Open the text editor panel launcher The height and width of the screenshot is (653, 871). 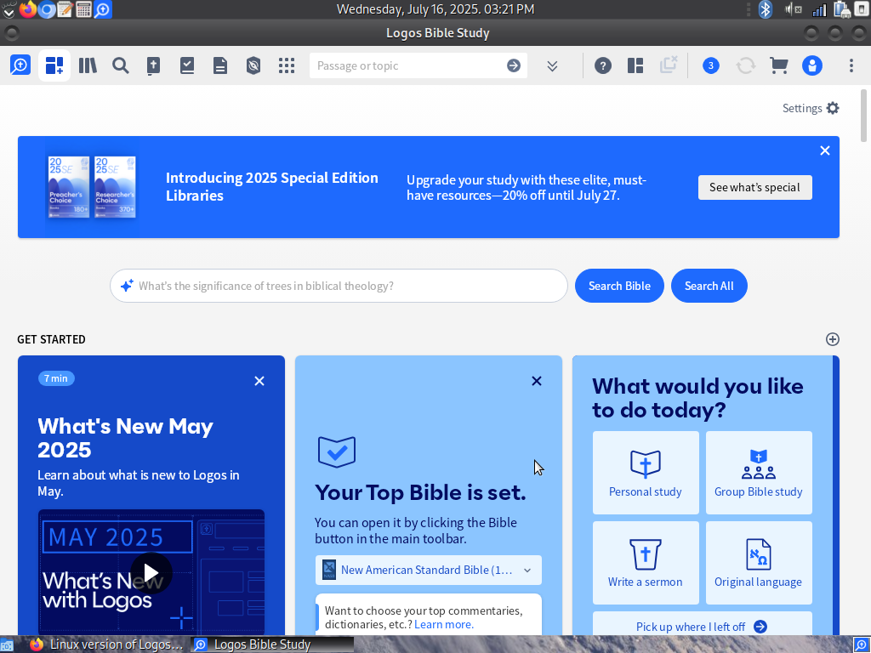pyautogui.click(x=65, y=9)
